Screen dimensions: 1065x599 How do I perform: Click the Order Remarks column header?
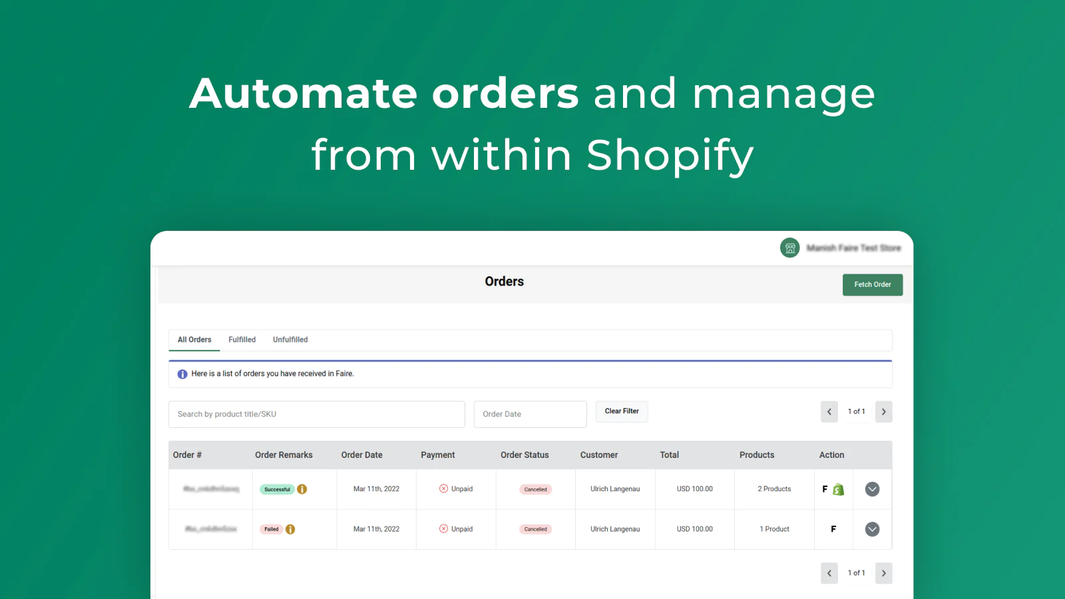[284, 455]
